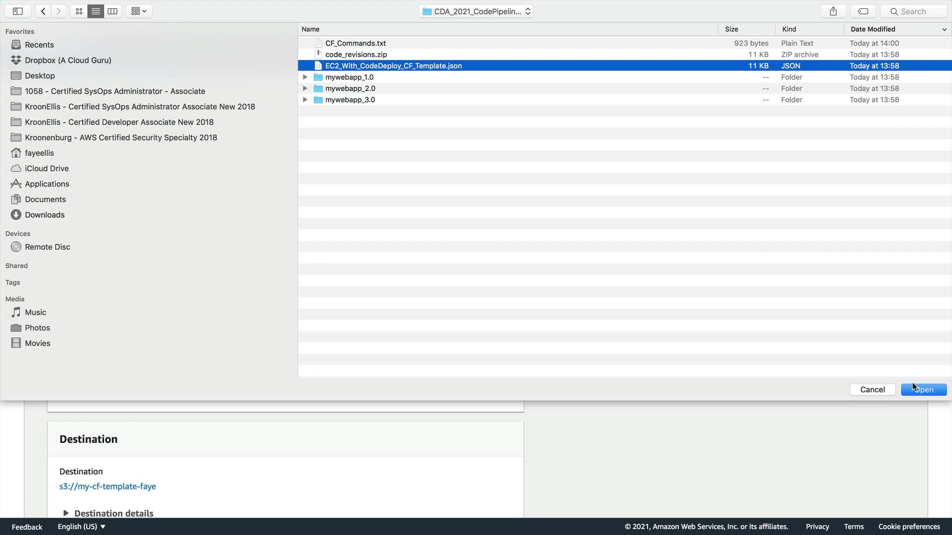Image resolution: width=952 pixels, height=535 pixels.
Task: Expand the mywebapp_3.0 folder triangle
Action: pos(305,100)
